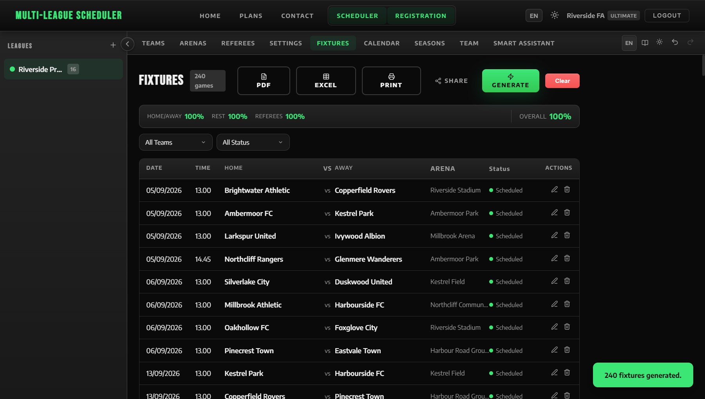
Task: Export fixtures as PDF
Action: pos(264,81)
